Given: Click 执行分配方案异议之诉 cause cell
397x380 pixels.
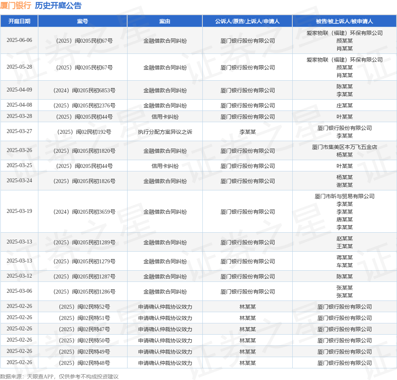Looking at the screenshot, I should point(165,132).
